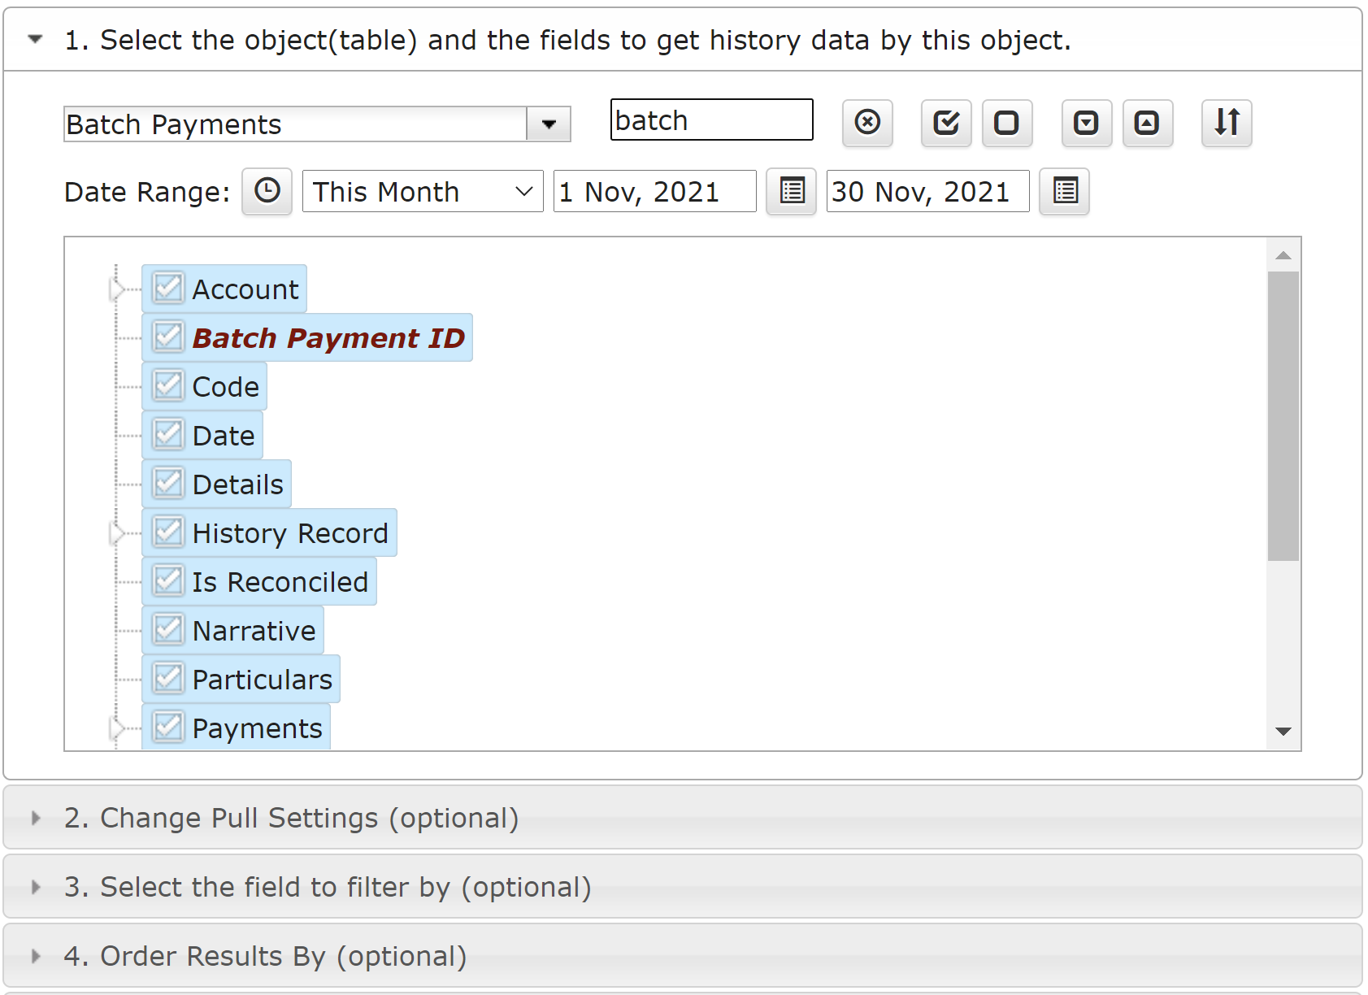
Task: Expand section 2 Change Pull Settings
Action: (683, 818)
